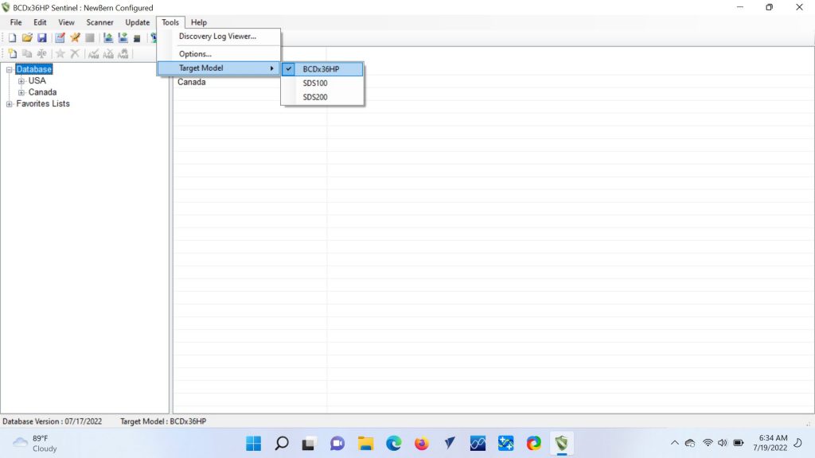Launch the setup wizard star icon
The image size is (815, 458).
point(72,37)
